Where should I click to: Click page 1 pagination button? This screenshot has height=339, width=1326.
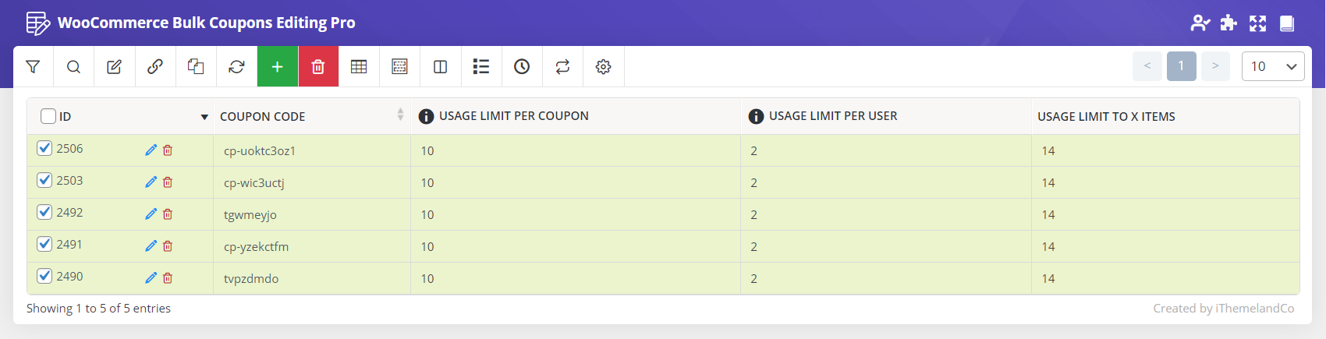(1181, 67)
